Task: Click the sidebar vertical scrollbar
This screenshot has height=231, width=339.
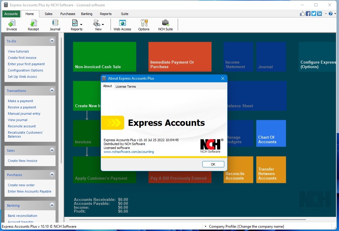Action: (61, 101)
